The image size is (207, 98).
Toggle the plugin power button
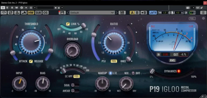3,8
